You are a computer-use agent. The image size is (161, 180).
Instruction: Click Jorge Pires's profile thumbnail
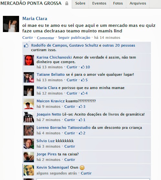(29, 157)
